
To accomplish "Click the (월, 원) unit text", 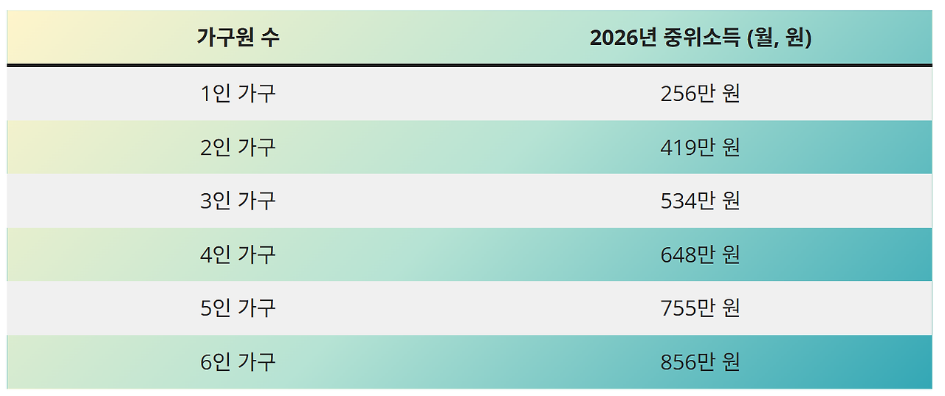I will (780, 38).
